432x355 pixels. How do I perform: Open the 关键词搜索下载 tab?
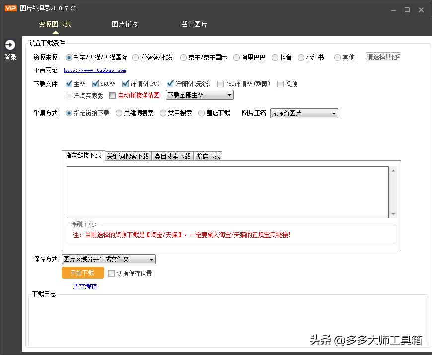(128, 156)
